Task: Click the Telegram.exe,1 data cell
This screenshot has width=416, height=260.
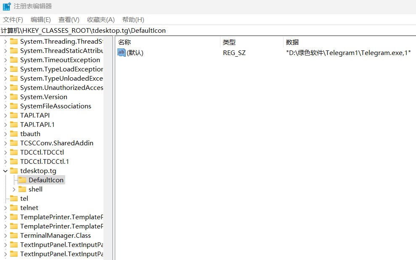Action: [x=348, y=53]
